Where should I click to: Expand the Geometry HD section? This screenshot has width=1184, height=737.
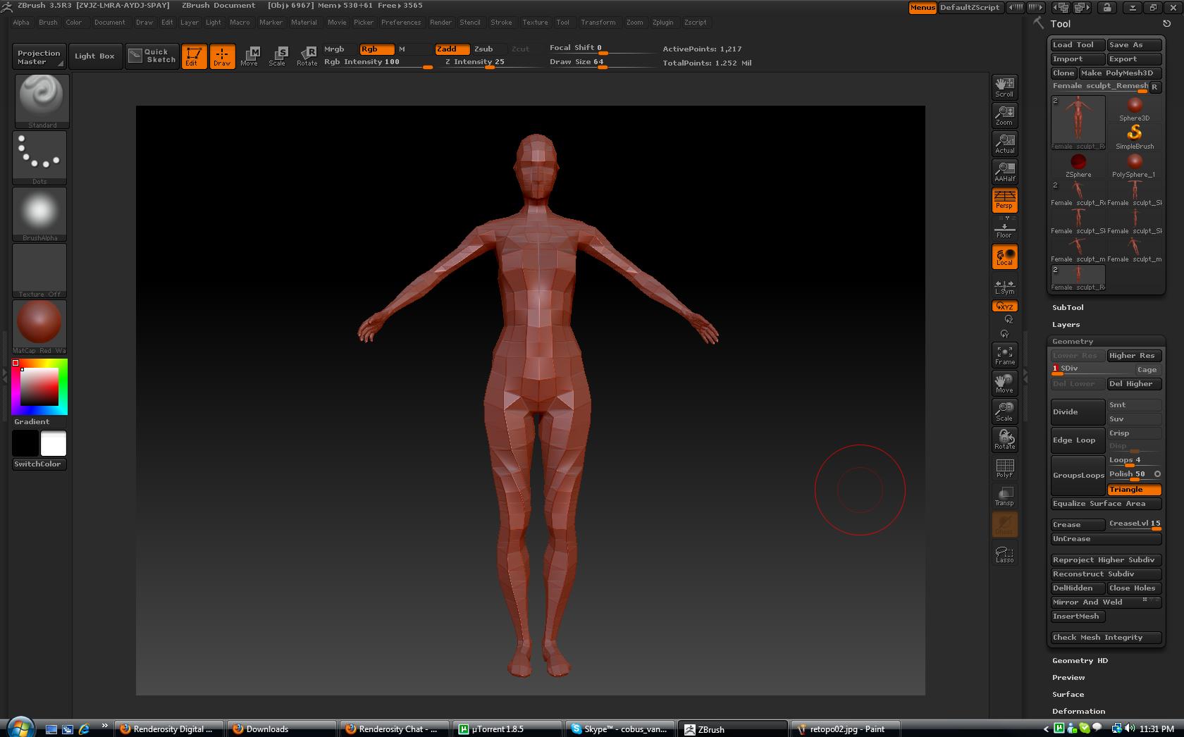click(x=1080, y=661)
